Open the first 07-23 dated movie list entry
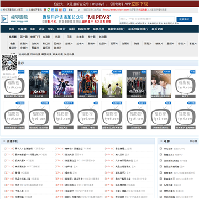The height and width of the screenshot is (199, 199). point(25,149)
